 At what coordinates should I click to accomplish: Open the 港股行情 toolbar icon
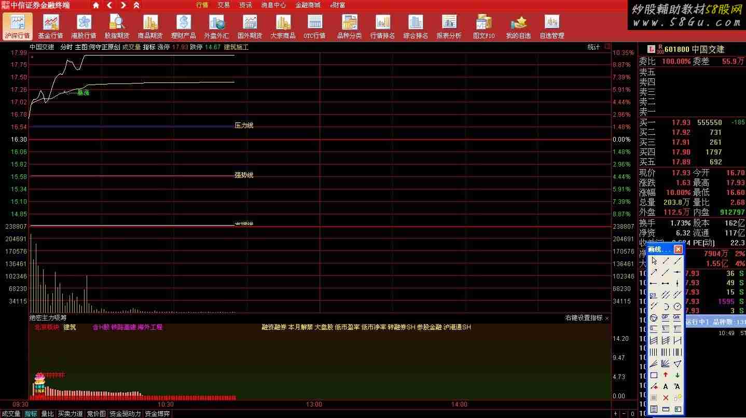(84, 26)
